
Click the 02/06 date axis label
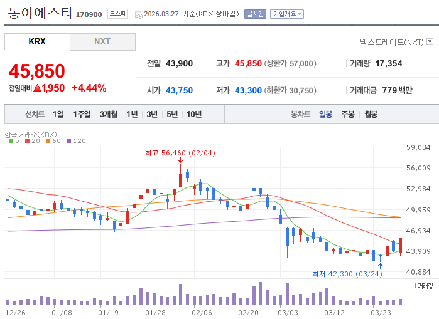pos(202,313)
